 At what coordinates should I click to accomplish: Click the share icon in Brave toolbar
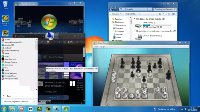point(42,42)
